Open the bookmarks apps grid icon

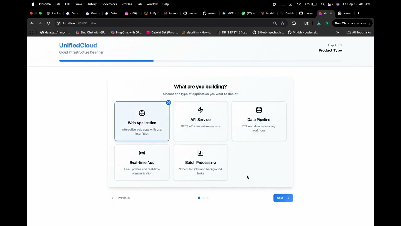coord(31,32)
